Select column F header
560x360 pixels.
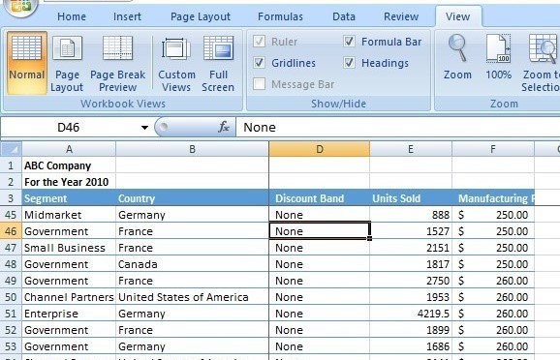pyautogui.click(x=493, y=149)
